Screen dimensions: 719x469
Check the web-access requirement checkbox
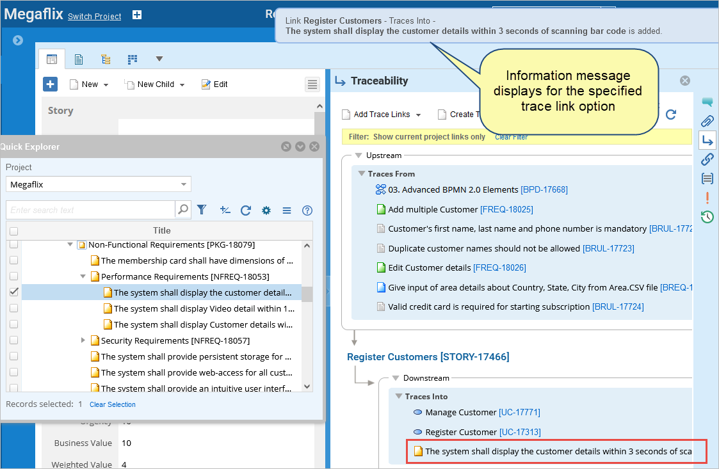(x=13, y=372)
